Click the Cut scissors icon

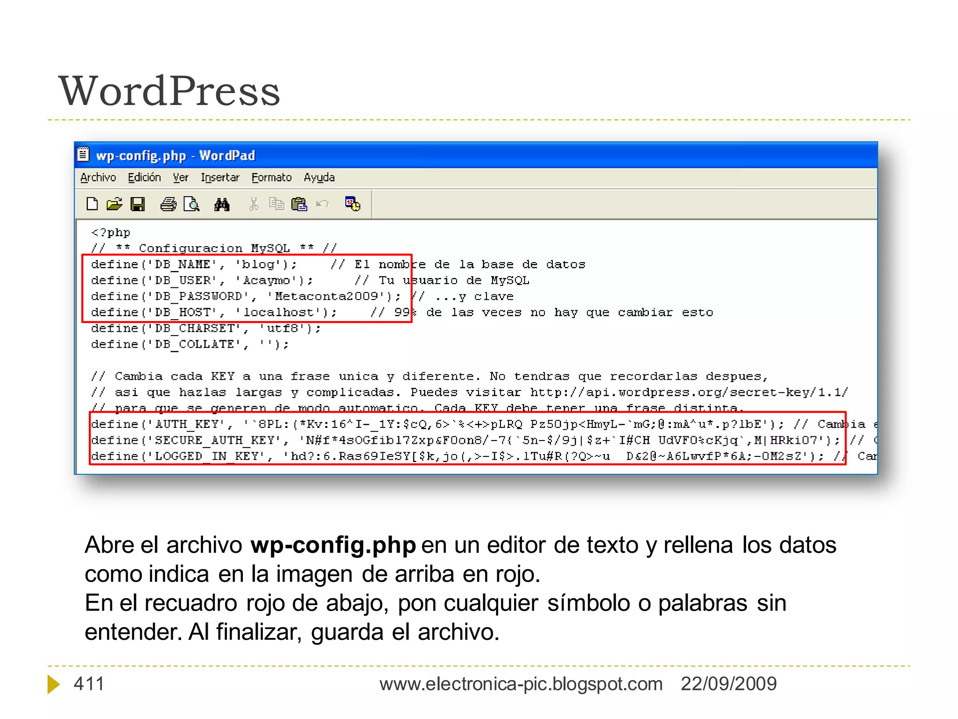tap(254, 204)
